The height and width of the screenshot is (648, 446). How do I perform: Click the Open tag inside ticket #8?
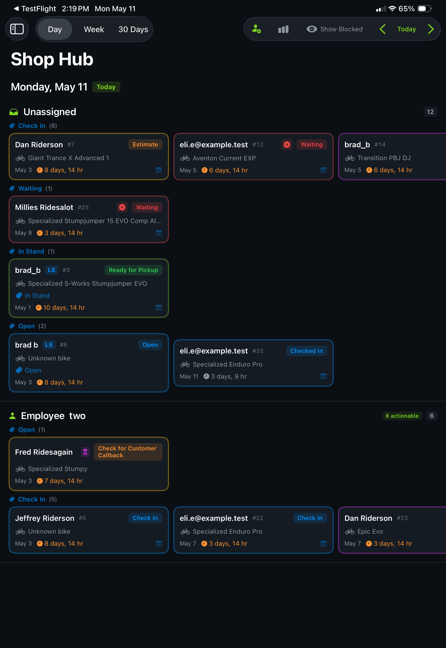click(29, 370)
